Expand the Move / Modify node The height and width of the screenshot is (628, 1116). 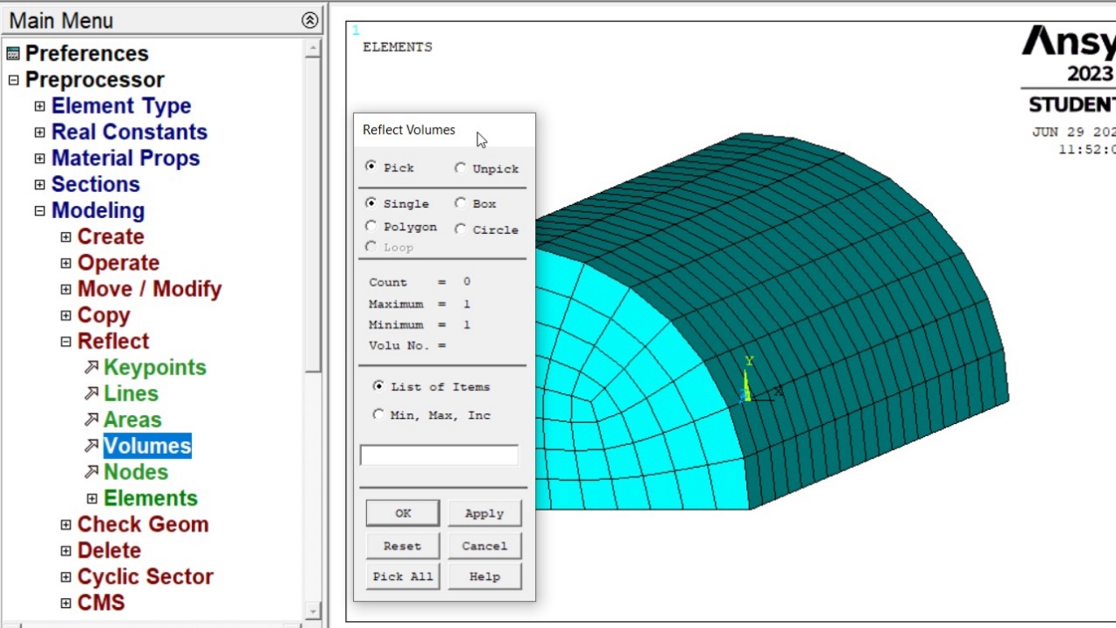click(x=66, y=289)
